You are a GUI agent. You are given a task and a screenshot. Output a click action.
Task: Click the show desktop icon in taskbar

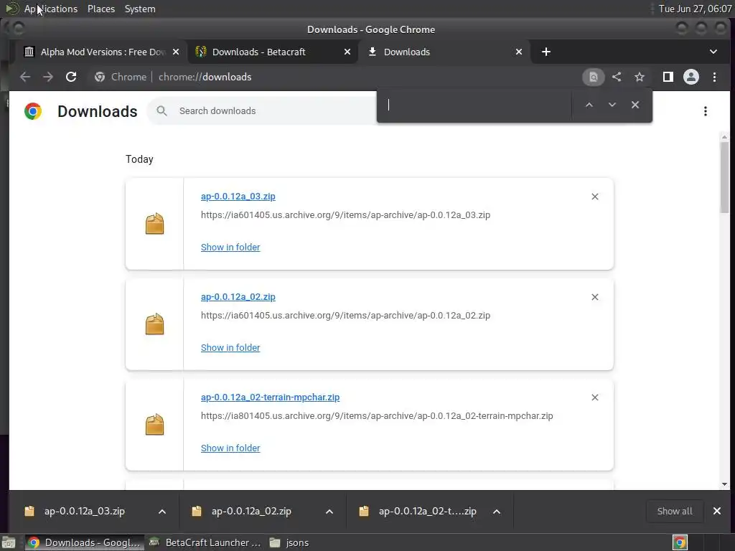tap(9, 542)
